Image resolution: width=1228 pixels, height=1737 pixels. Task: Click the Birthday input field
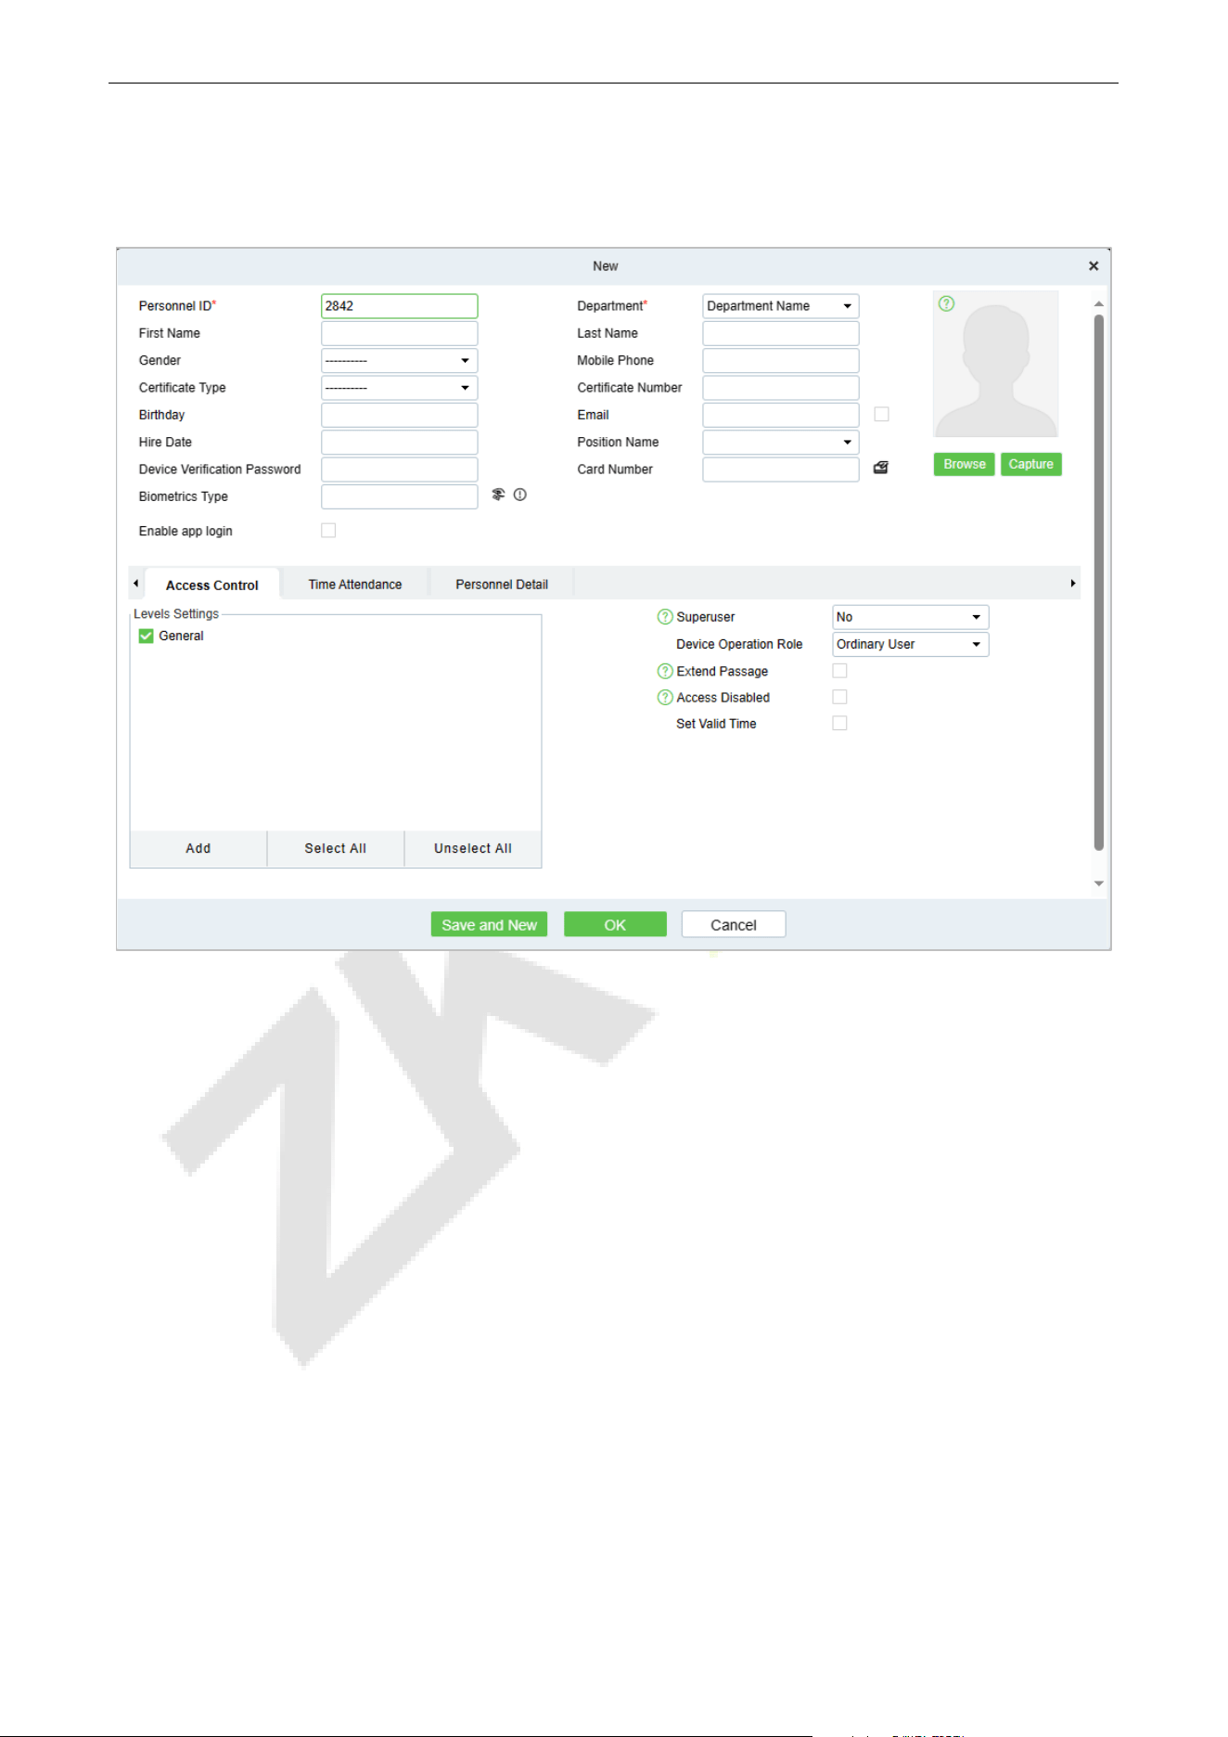coord(400,415)
